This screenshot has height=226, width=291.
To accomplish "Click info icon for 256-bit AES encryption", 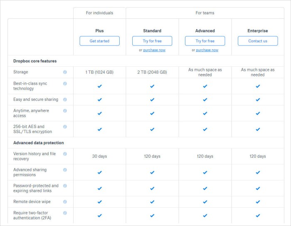I will coord(65,127).
